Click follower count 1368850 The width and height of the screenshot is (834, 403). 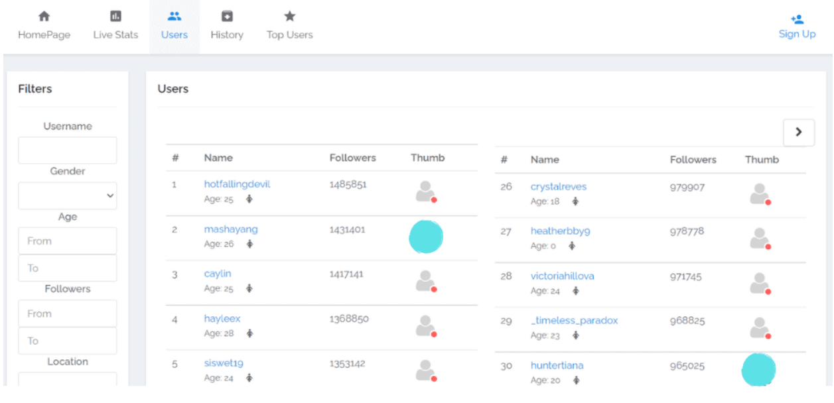[x=349, y=319]
